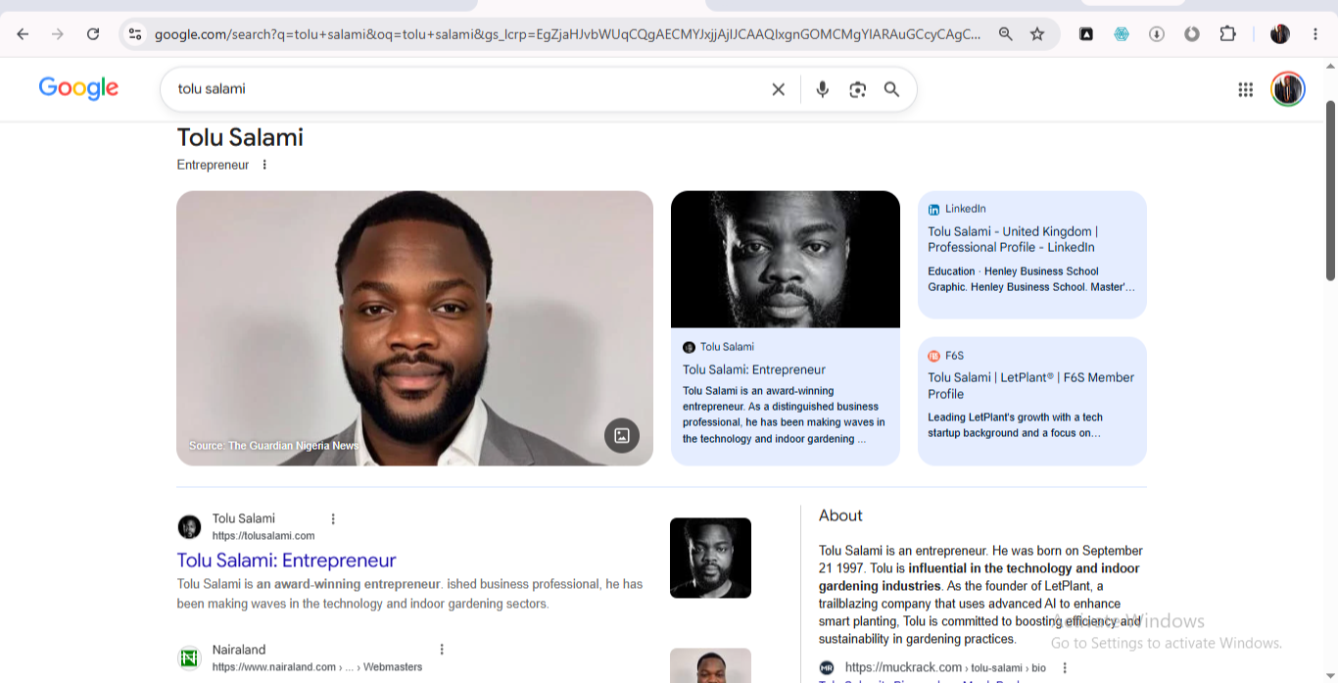Click the Nairaland site name
The height and width of the screenshot is (683, 1338).
click(x=239, y=650)
